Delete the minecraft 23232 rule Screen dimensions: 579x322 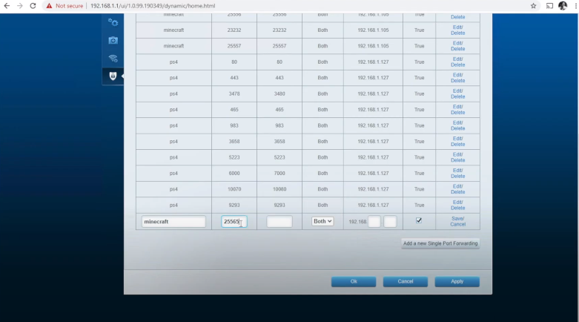[x=458, y=33]
